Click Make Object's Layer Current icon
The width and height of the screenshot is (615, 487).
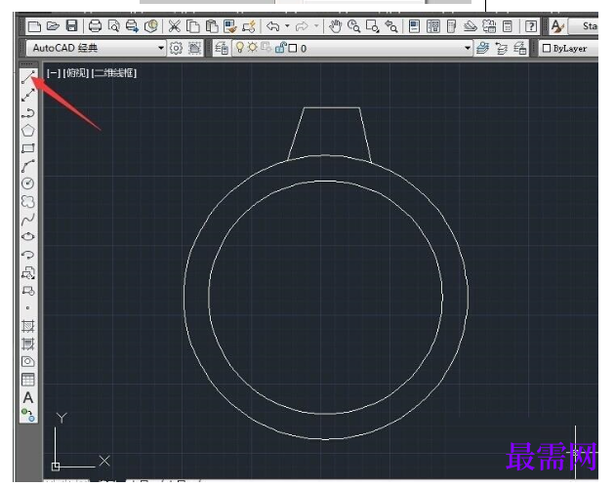(x=482, y=48)
